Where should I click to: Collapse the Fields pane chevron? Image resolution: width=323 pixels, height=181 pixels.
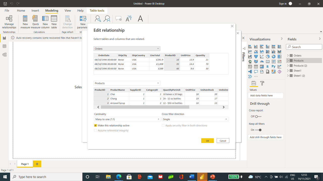(x=319, y=39)
